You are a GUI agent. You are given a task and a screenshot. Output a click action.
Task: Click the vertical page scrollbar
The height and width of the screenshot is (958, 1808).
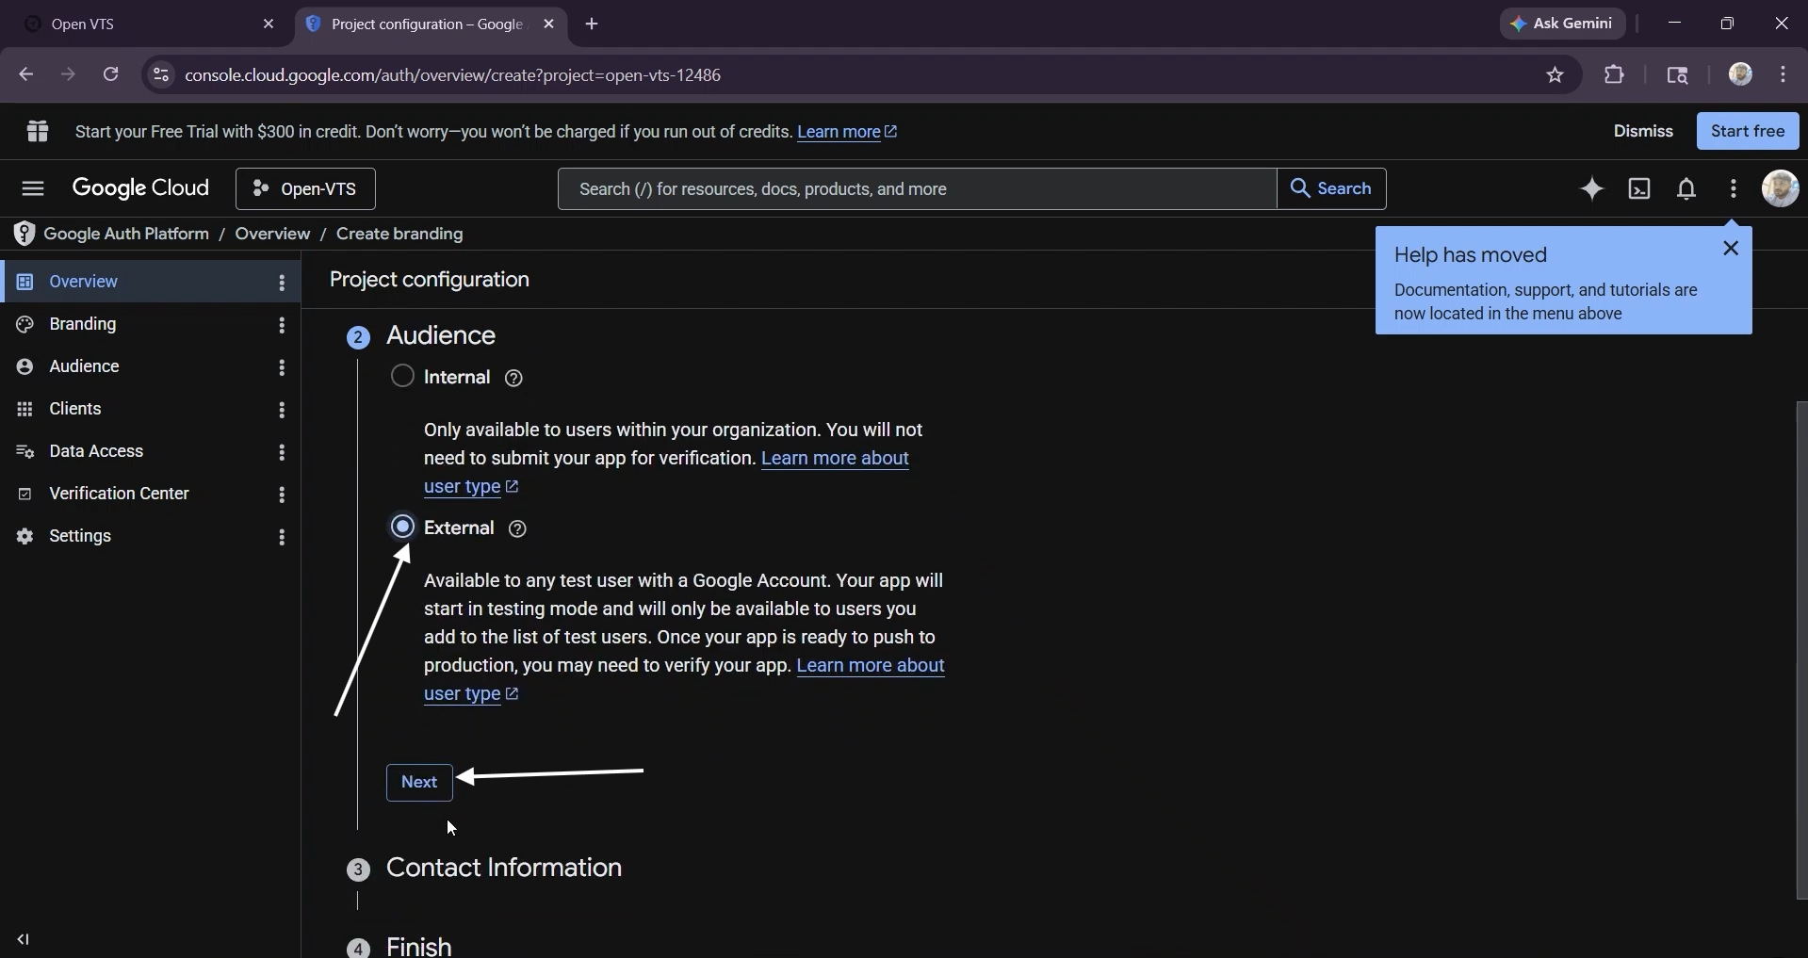pyautogui.click(x=1801, y=650)
